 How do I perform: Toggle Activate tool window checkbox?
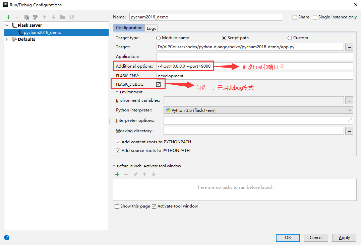[154, 207]
